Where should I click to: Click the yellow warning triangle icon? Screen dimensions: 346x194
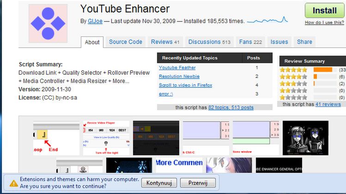tap(14, 183)
